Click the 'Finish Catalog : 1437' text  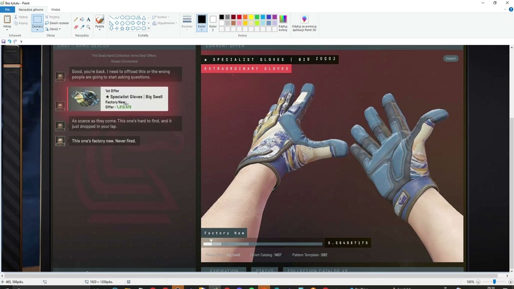pos(265,255)
